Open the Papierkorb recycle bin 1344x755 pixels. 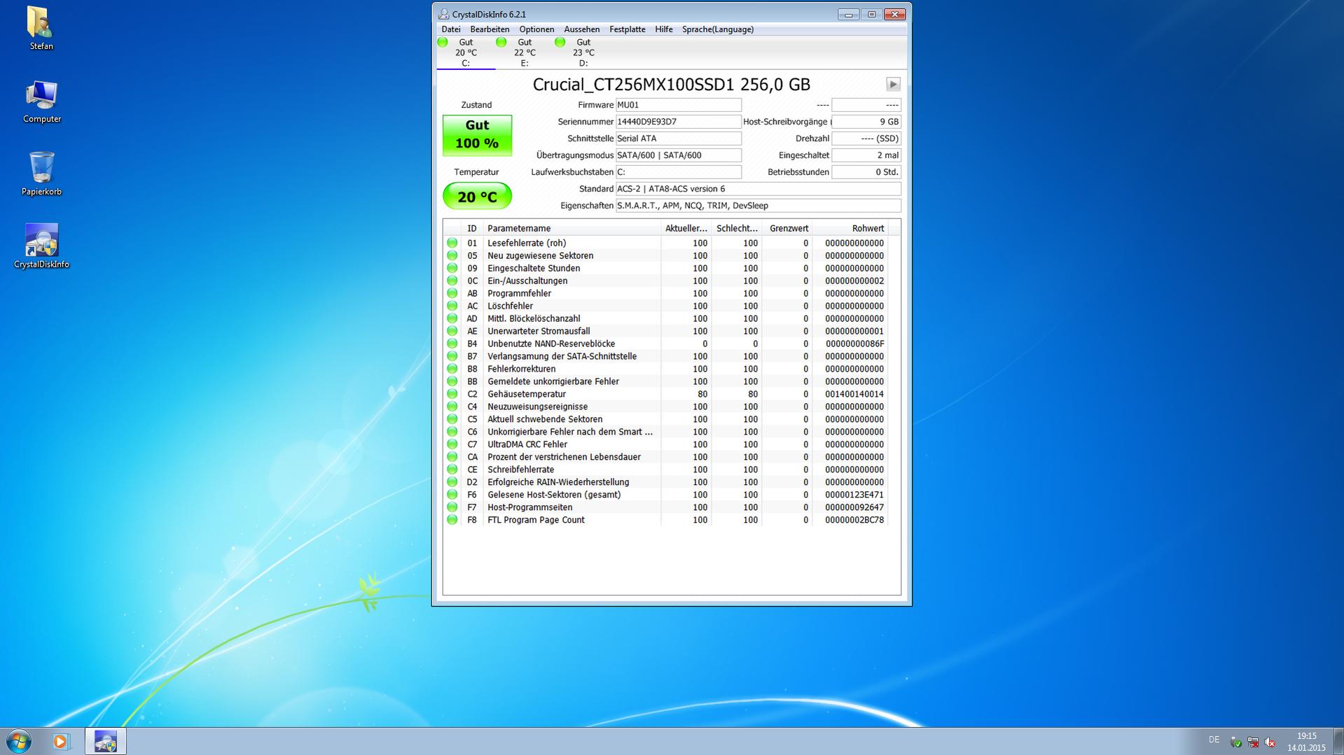coord(41,174)
